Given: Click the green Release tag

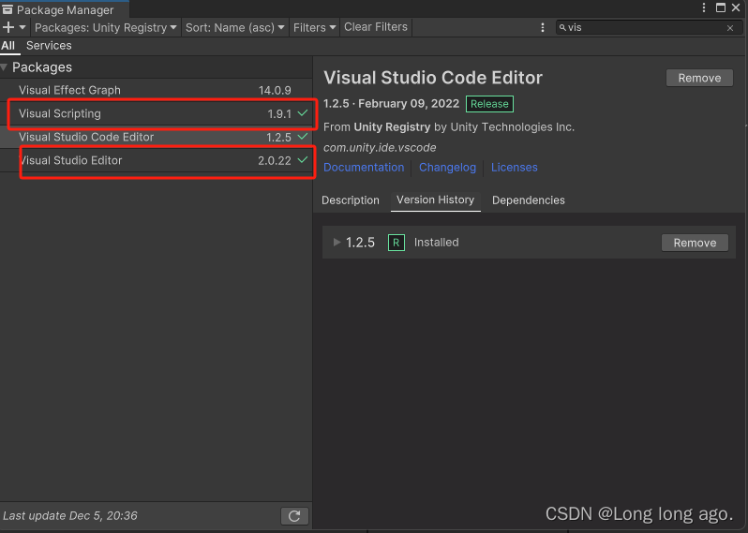Looking at the screenshot, I should pyautogui.click(x=489, y=104).
